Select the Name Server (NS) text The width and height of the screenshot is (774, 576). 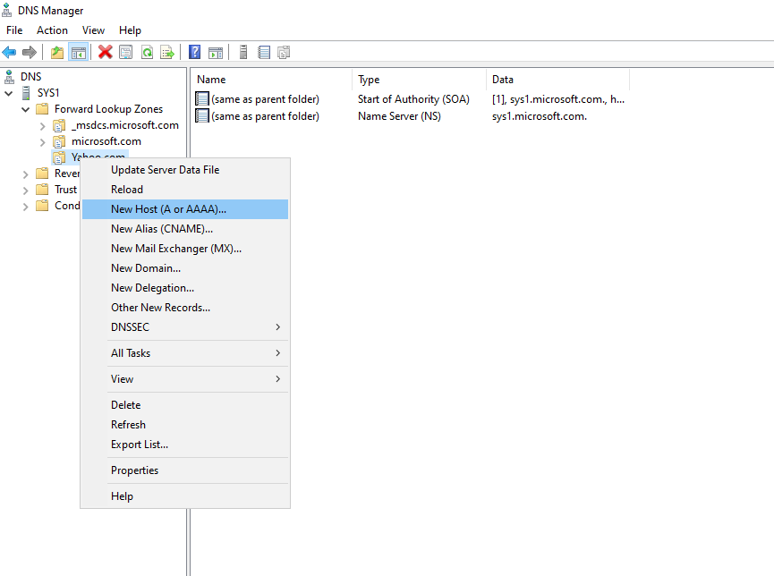tap(399, 116)
